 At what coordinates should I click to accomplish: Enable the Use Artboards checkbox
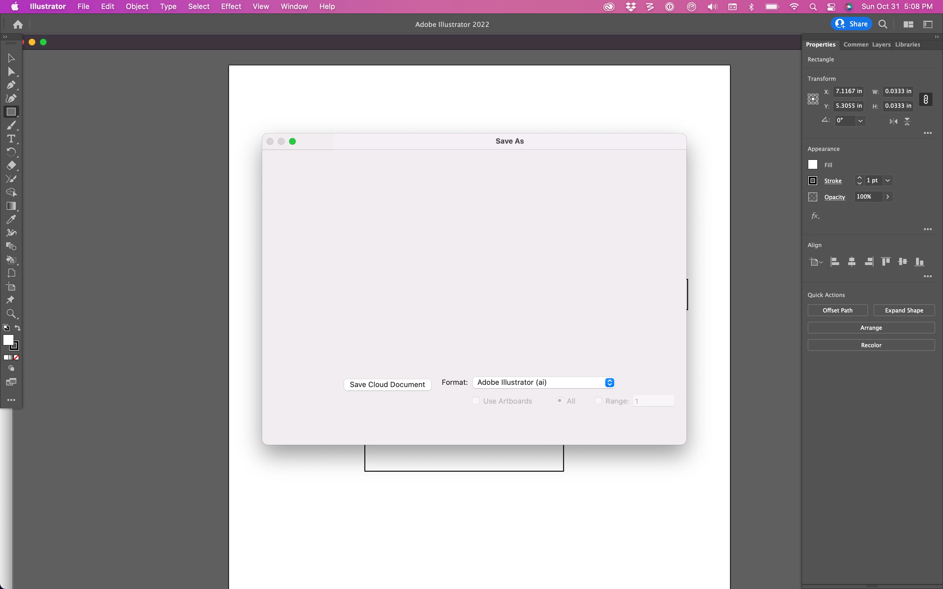(475, 401)
